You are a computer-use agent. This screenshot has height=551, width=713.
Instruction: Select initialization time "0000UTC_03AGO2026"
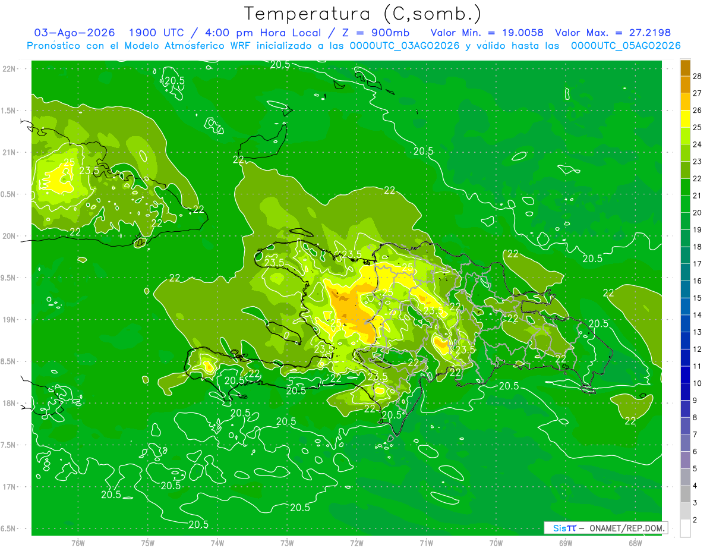(405, 46)
